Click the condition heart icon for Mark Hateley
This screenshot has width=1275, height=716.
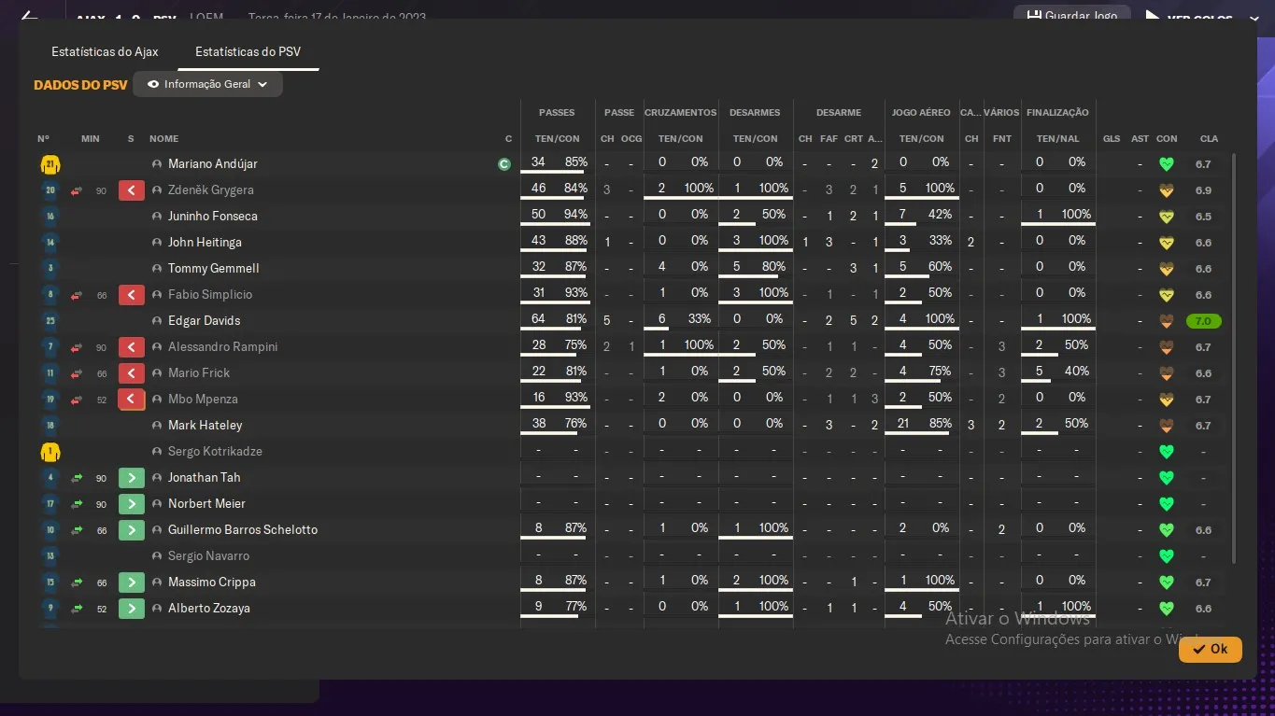click(1166, 426)
